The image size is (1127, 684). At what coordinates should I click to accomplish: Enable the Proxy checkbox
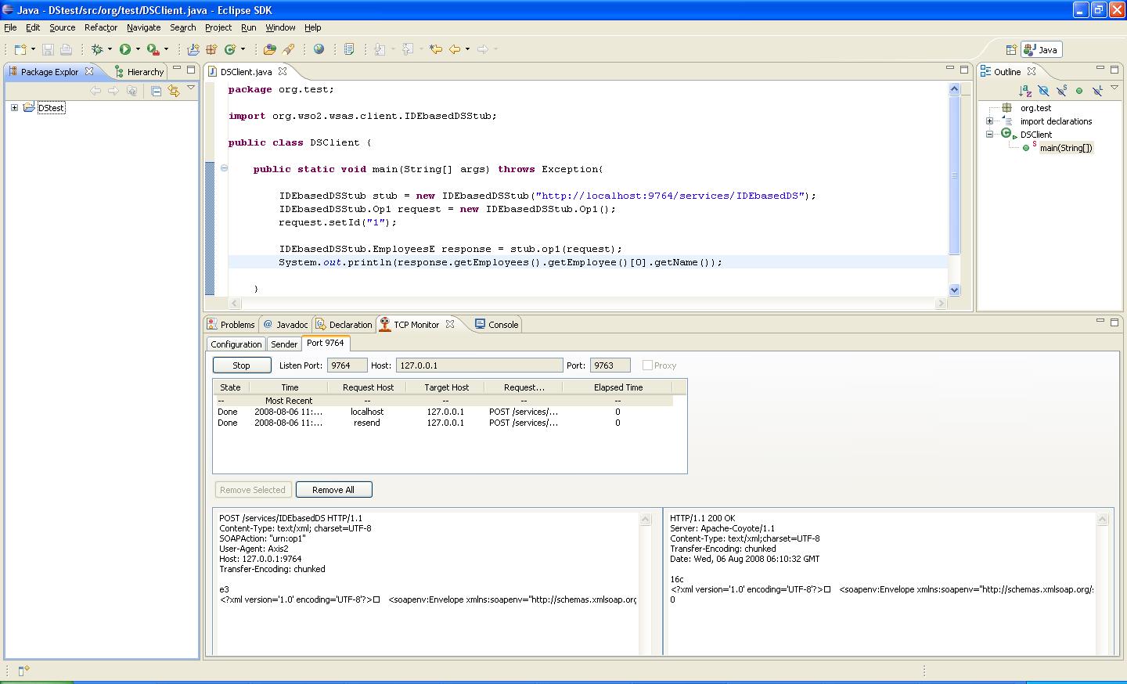(647, 365)
